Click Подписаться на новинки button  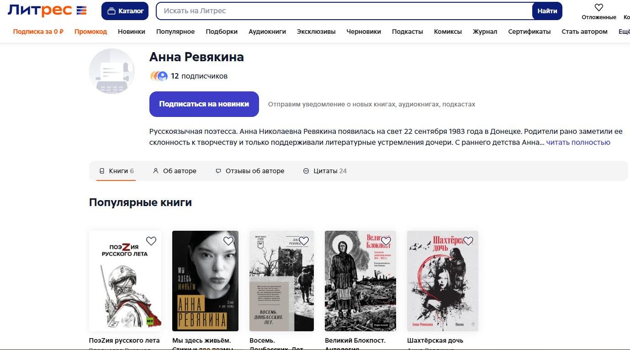point(204,104)
